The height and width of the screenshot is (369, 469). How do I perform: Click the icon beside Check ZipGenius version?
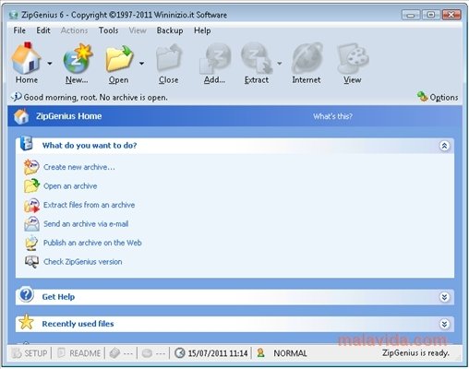click(x=31, y=262)
